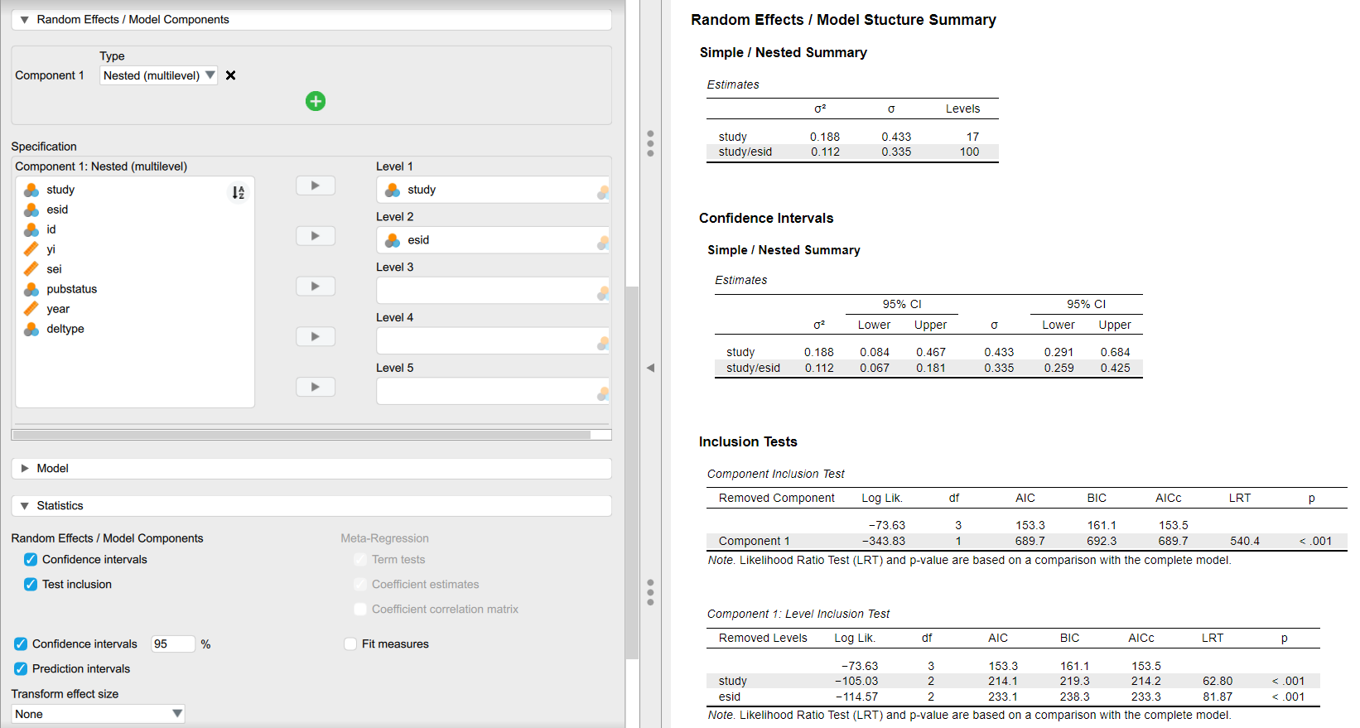Click the empty Level 4 assignment box
Viewport: 1360px width, 728px height.
click(x=489, y=340)
